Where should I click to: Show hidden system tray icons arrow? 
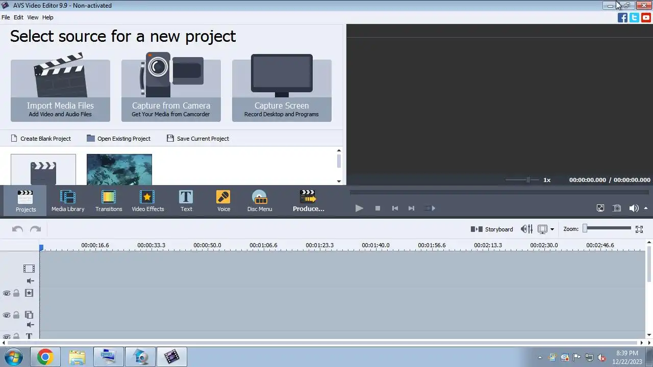[x=540, y=357]
